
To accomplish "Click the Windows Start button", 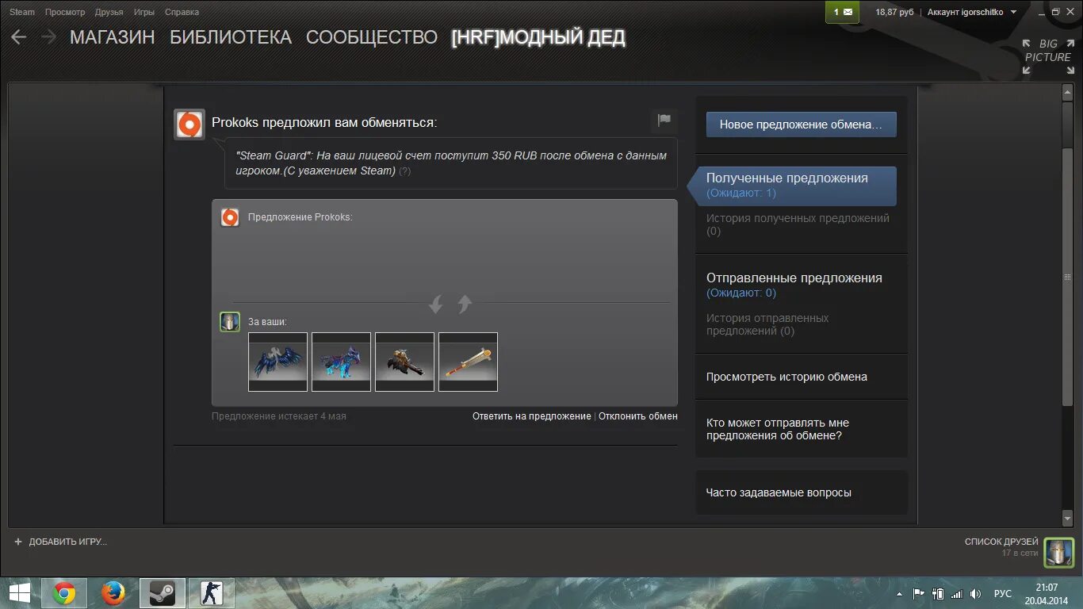I will click(20, 593).
